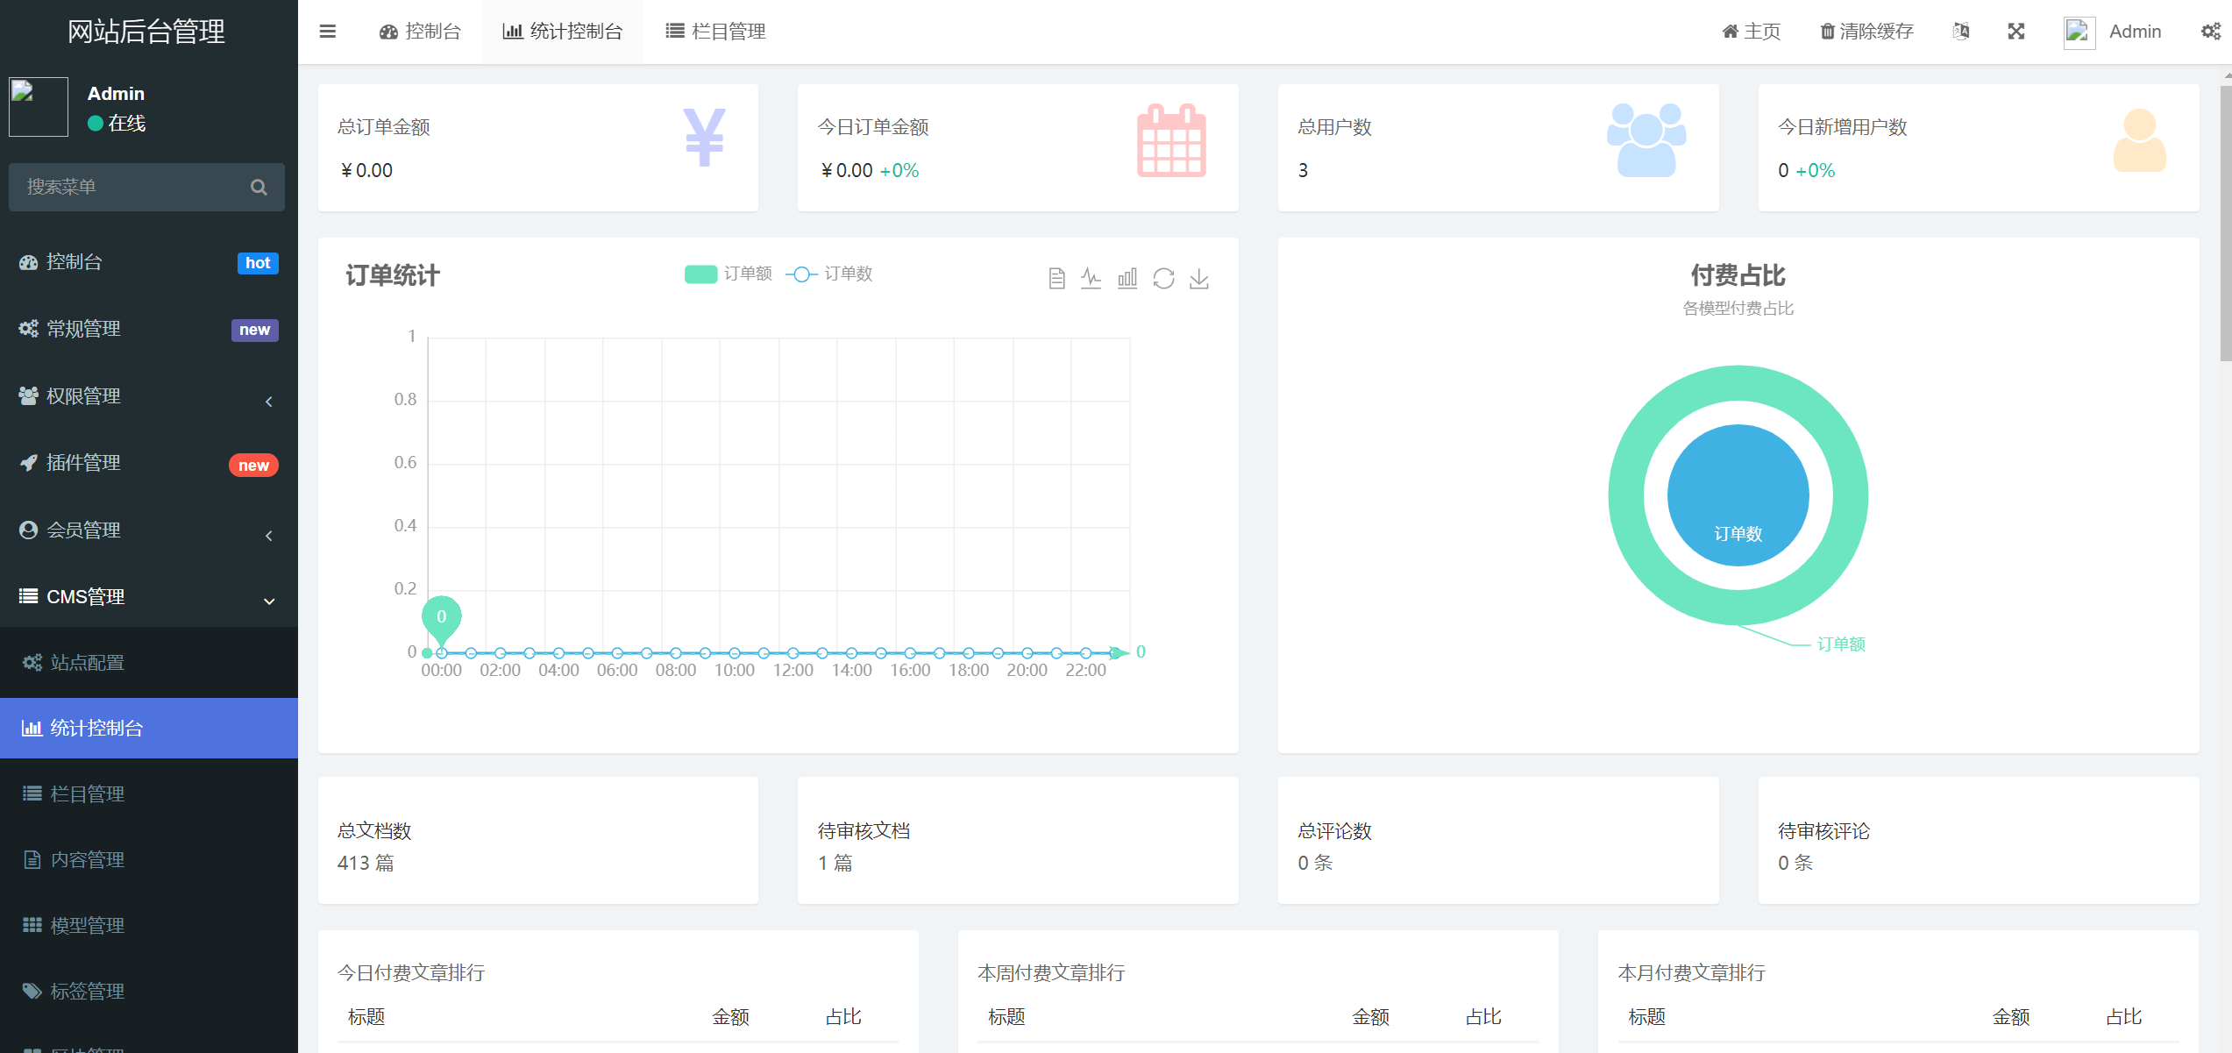Select 统计控制台 in the sidebar
This screenshot has height=1053, width=2232.
(149, 728)
